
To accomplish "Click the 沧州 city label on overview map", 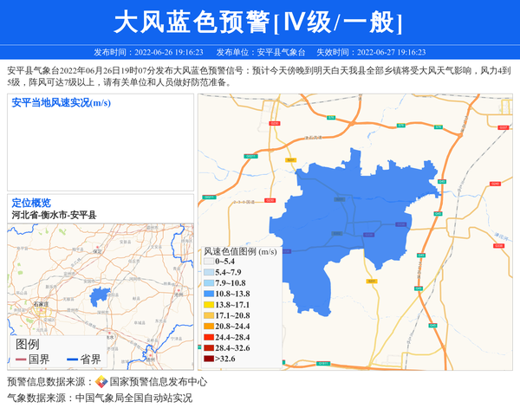I will click(x=179, y=295).
